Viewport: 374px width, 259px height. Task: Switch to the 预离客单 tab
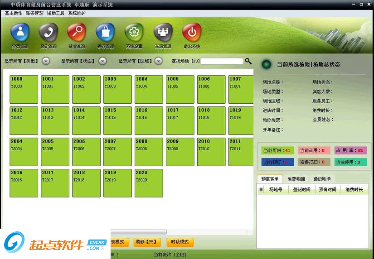(x=270, y=179)
